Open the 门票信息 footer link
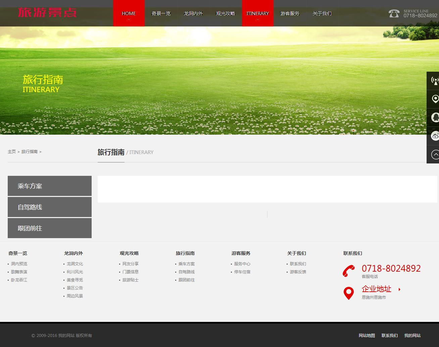This screenshot has height=347, width=439. point(131,272)
